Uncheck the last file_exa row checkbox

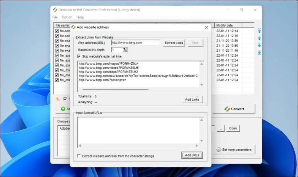[x=57, y=80]
